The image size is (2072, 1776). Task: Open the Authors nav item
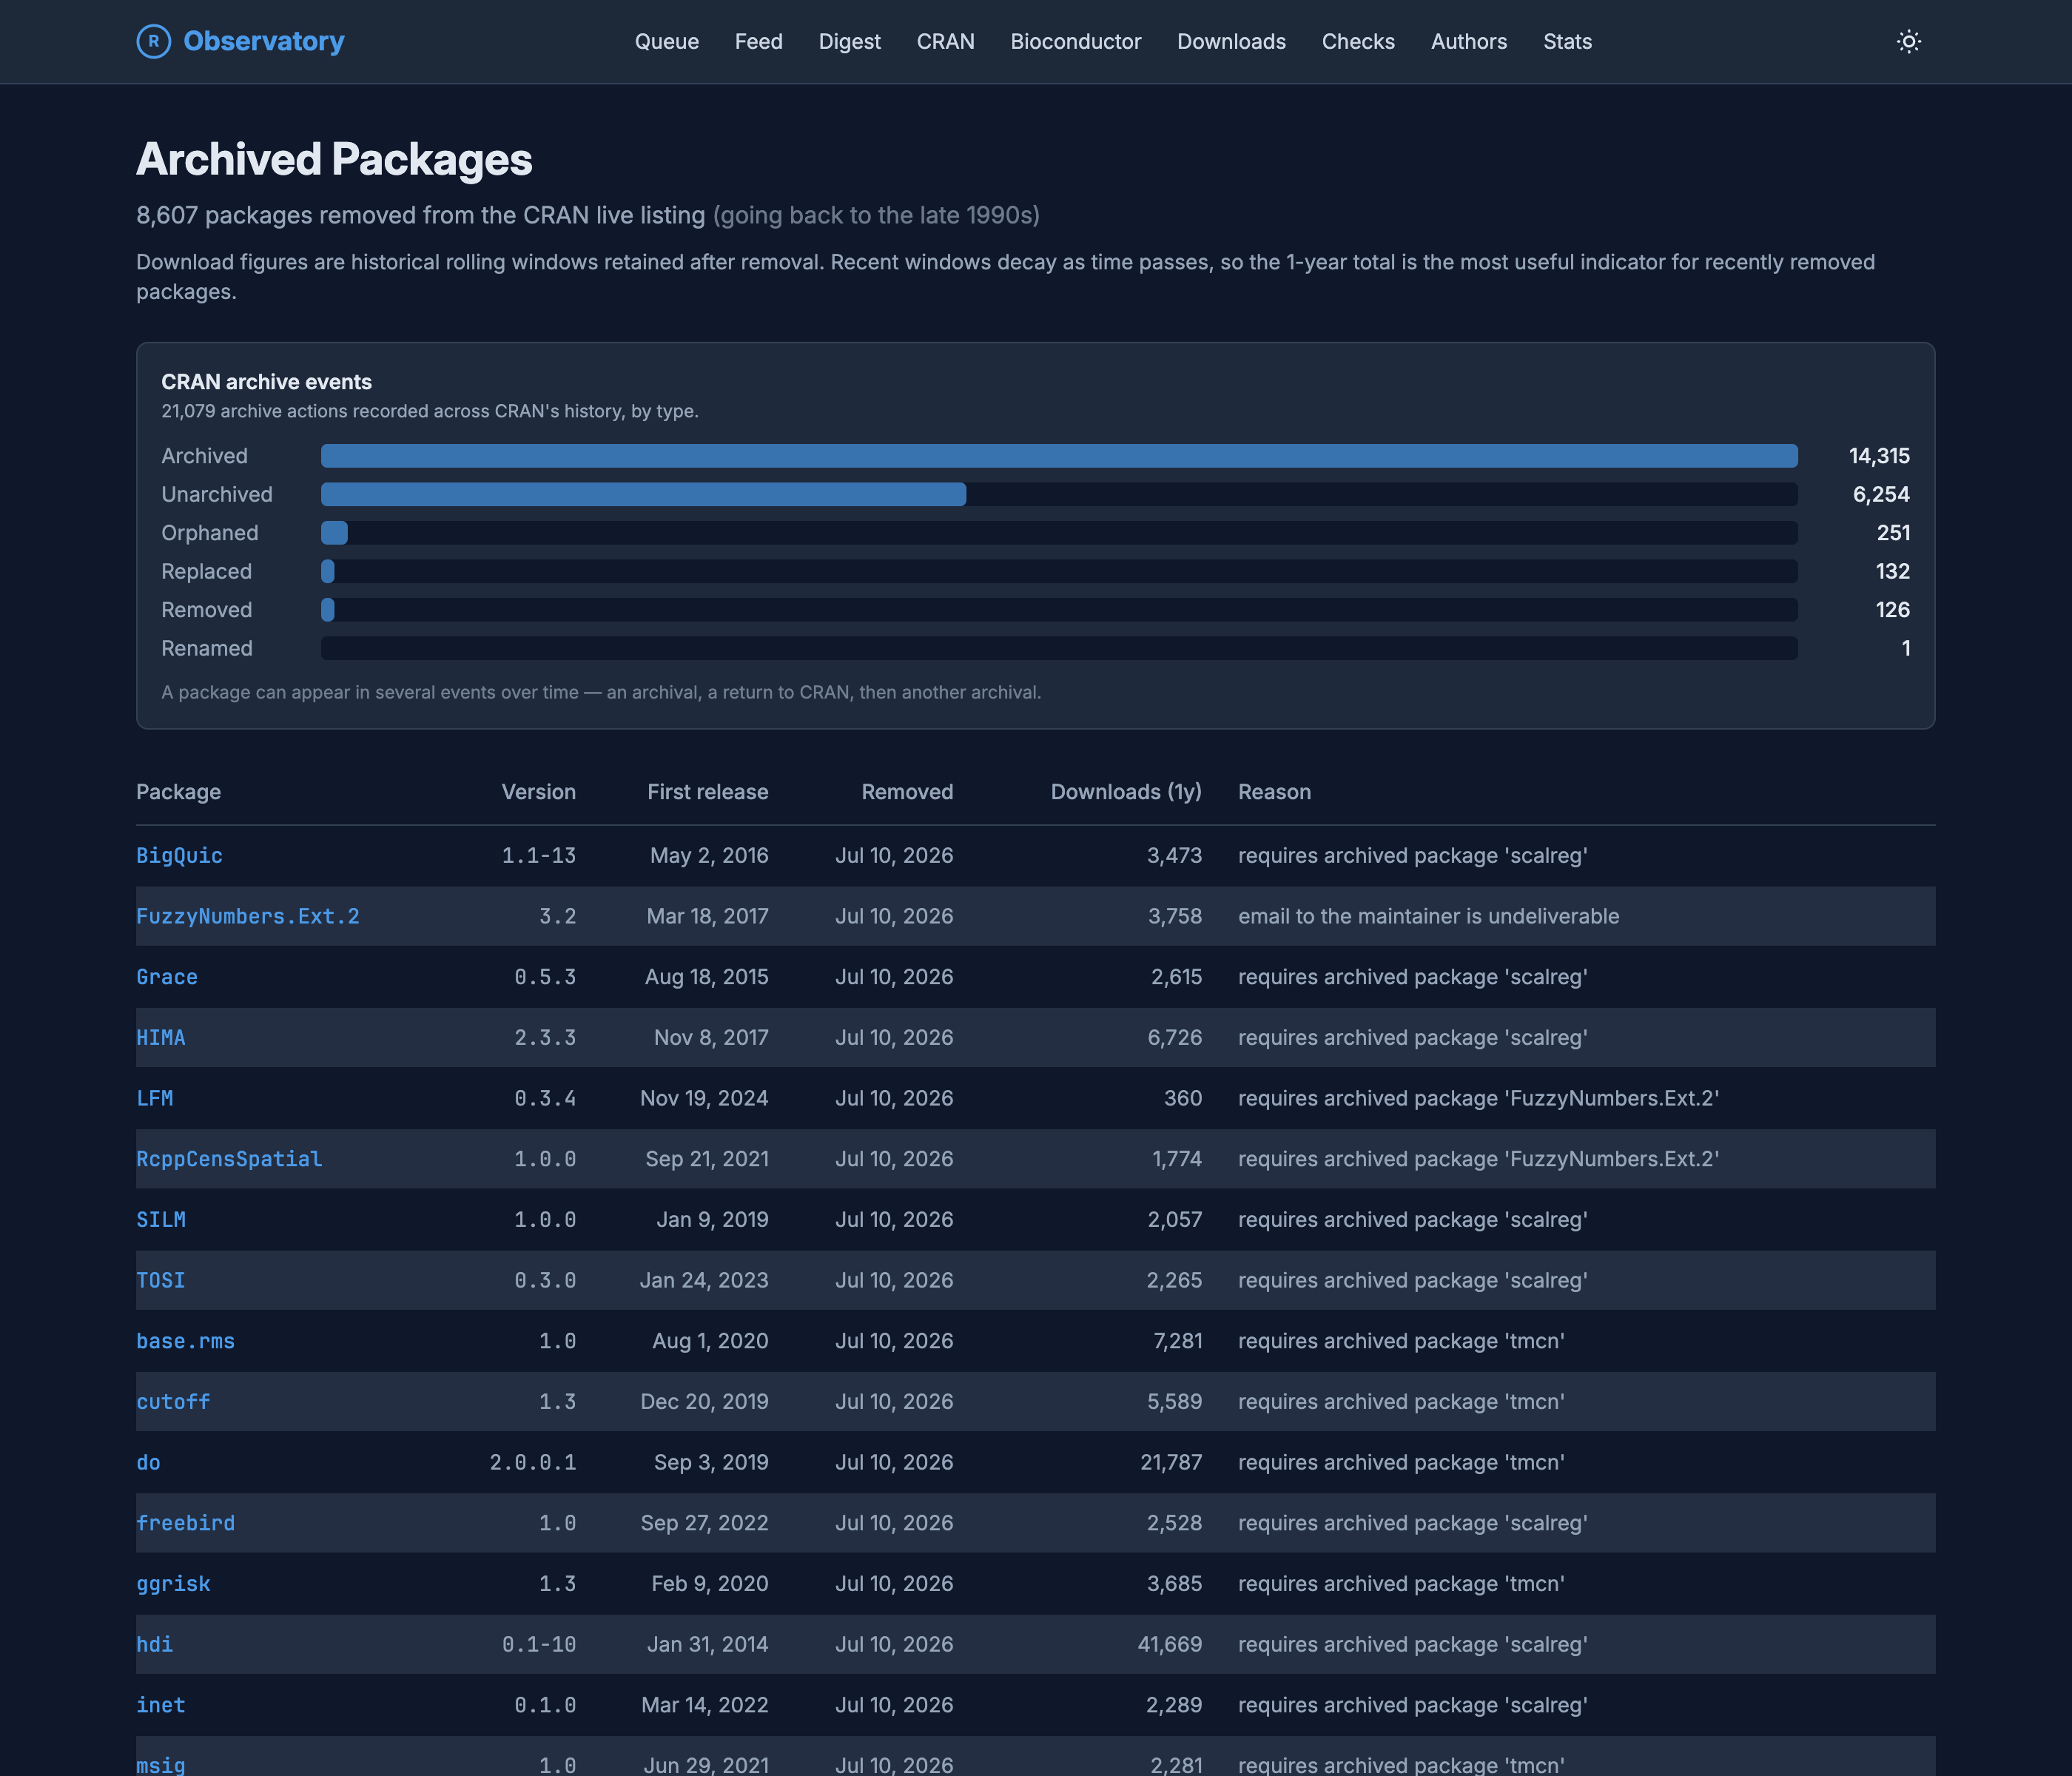click(1468, 41)
